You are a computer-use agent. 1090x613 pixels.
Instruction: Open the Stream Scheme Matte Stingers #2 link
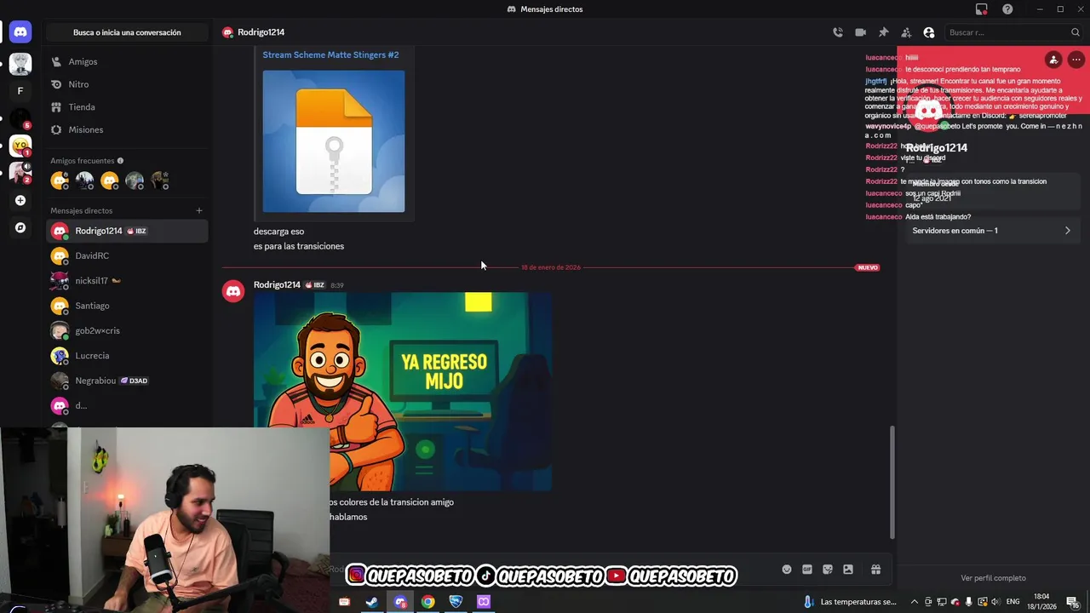click(330, 54)
